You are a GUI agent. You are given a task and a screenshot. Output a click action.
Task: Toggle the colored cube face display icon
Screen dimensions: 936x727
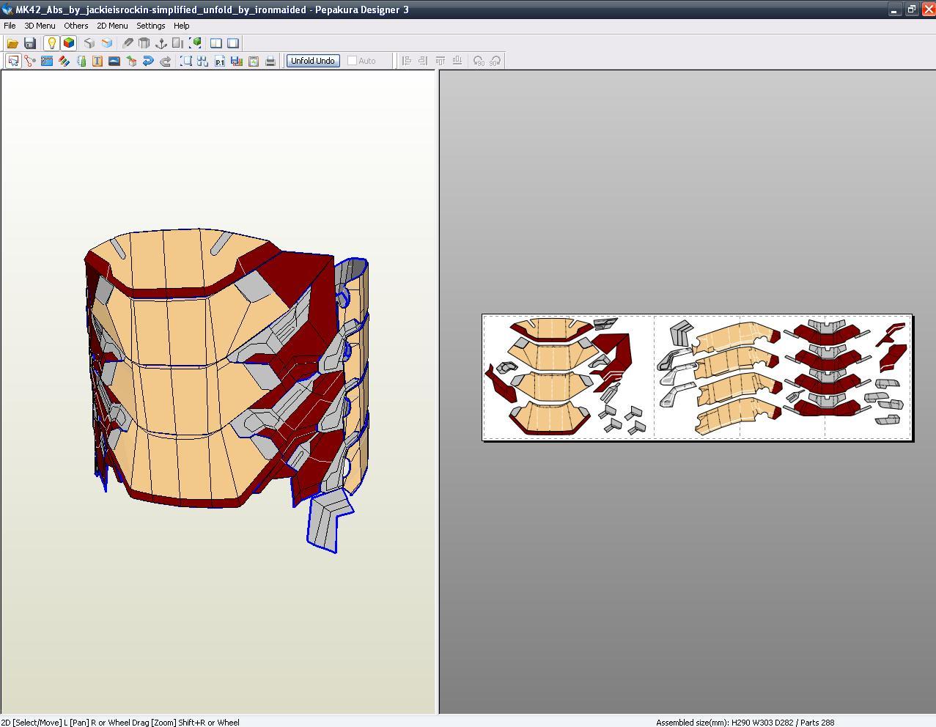(x=68, y=43)
